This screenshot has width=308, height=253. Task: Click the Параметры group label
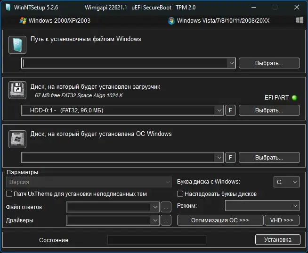[x=22, y=172]
